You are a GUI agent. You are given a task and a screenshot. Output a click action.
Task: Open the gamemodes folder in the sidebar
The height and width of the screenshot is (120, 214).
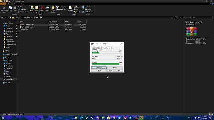tap(9, 39)
